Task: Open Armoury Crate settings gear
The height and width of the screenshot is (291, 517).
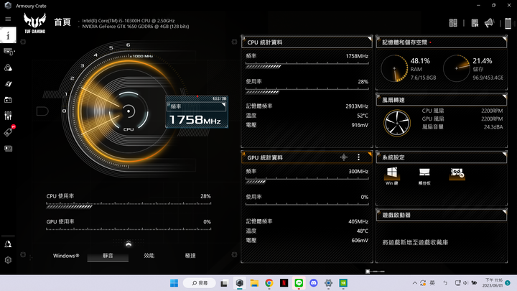Action: 8,260
